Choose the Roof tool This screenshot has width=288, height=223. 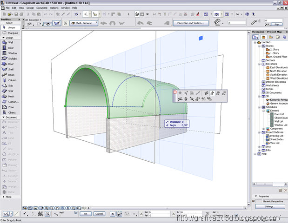[x=11, y=64]
